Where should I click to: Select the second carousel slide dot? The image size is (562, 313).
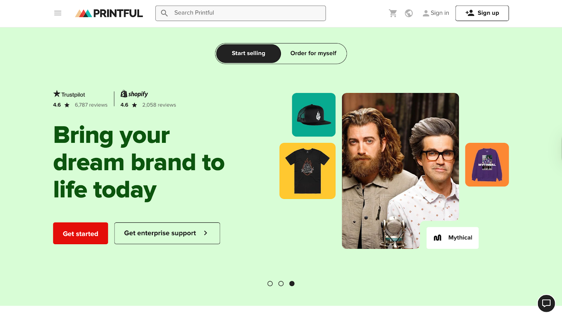pos(281,284)
